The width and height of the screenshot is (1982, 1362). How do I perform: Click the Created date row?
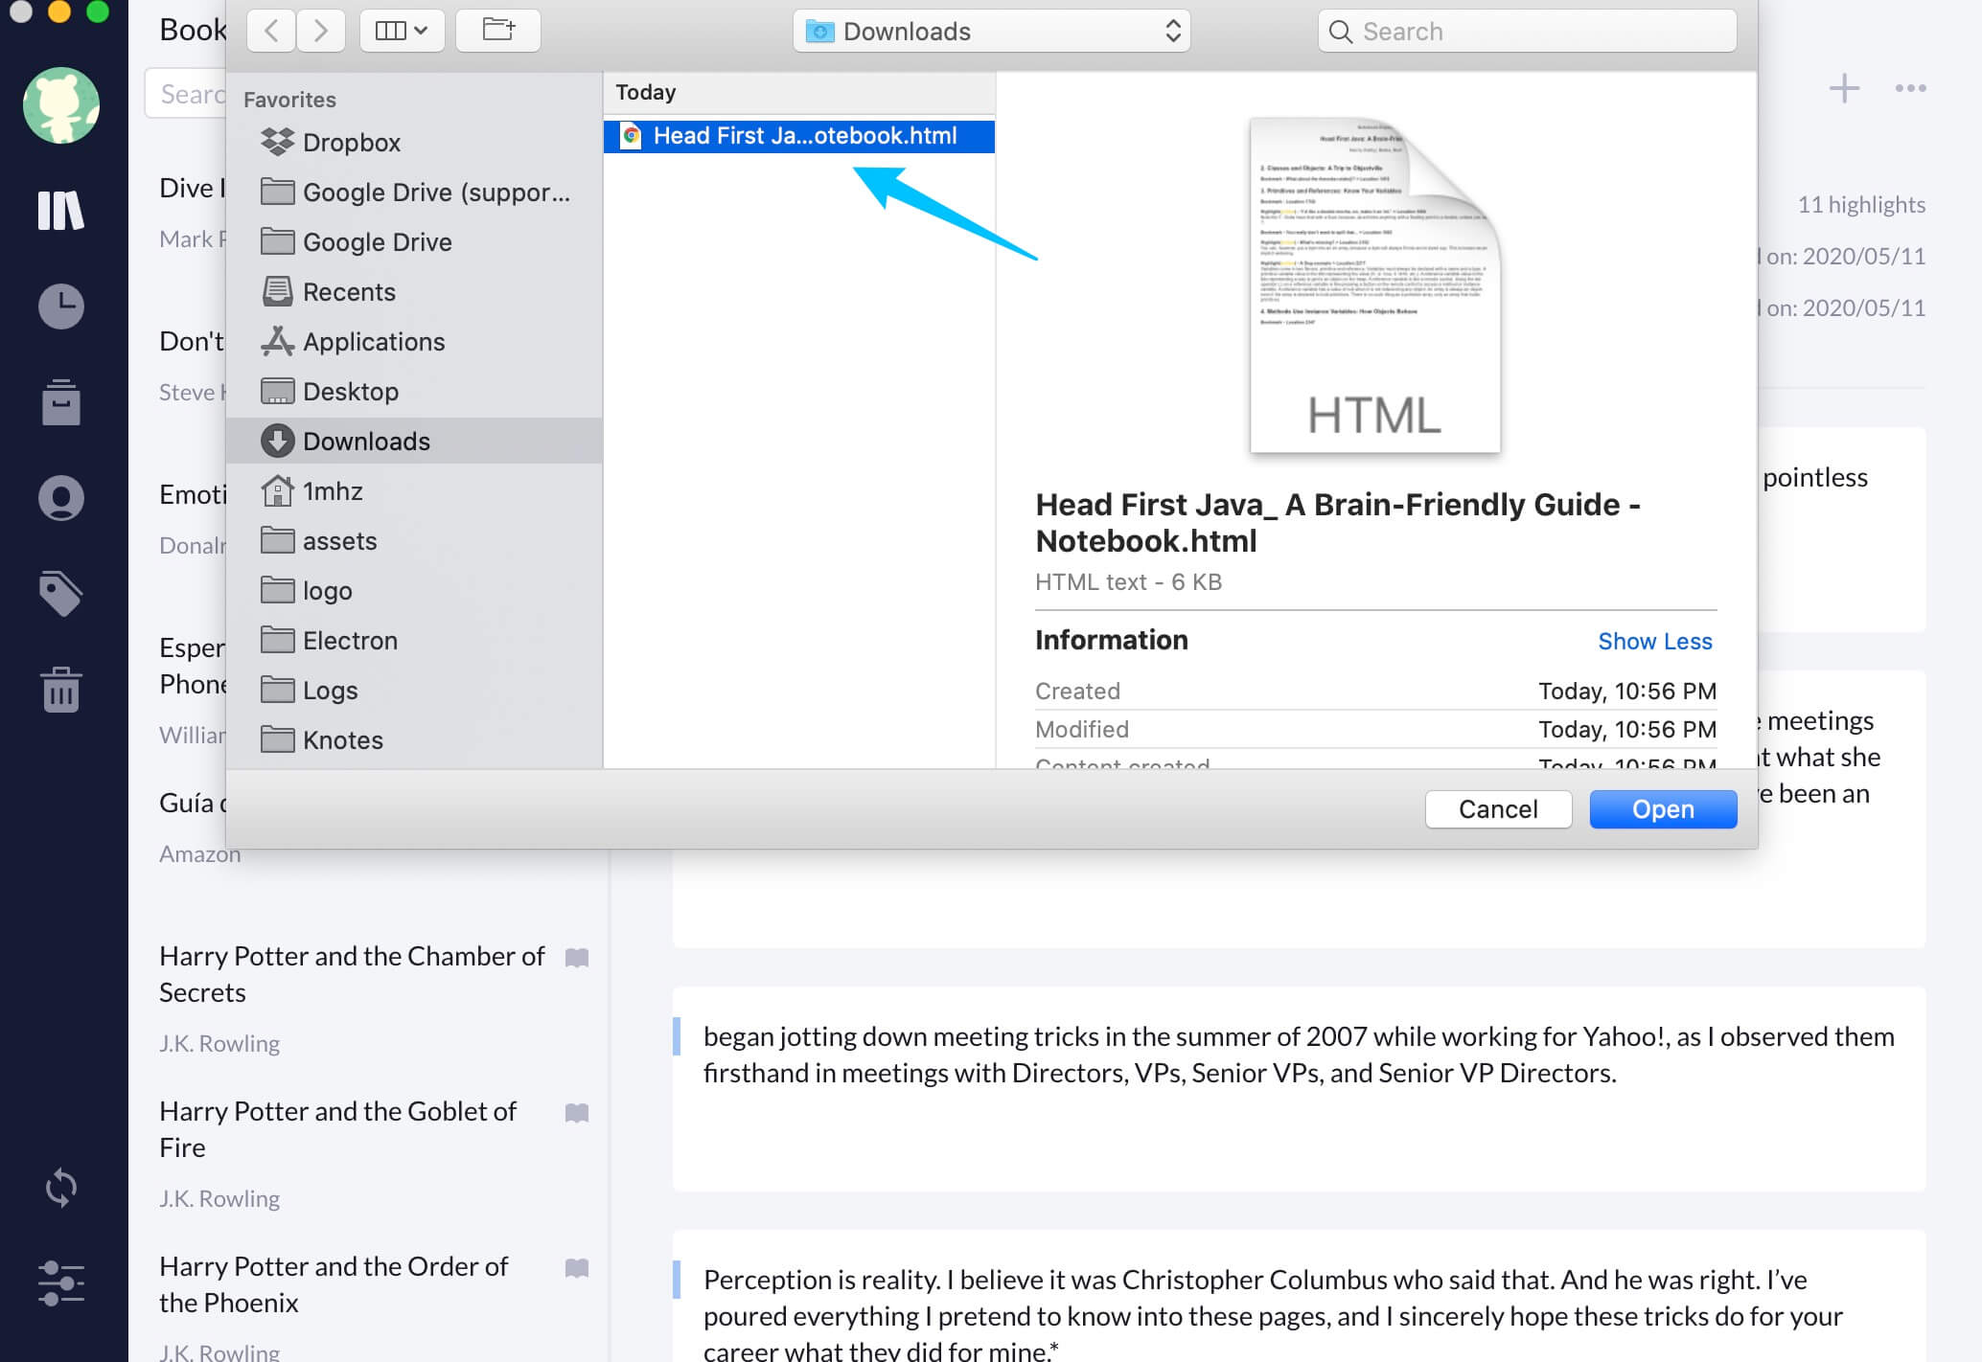[1375, 691]
